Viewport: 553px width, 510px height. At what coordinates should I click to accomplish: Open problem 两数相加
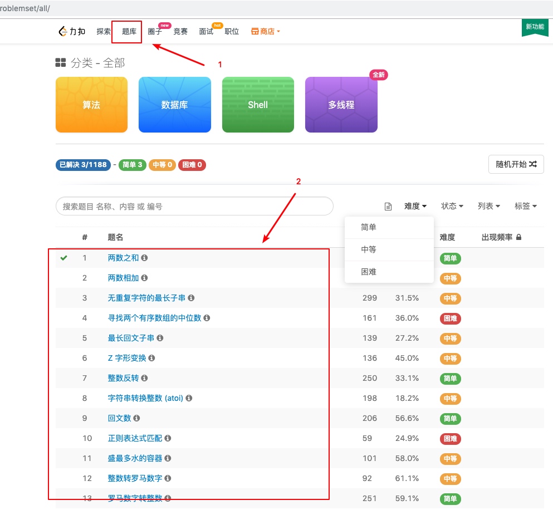(123, 278)
